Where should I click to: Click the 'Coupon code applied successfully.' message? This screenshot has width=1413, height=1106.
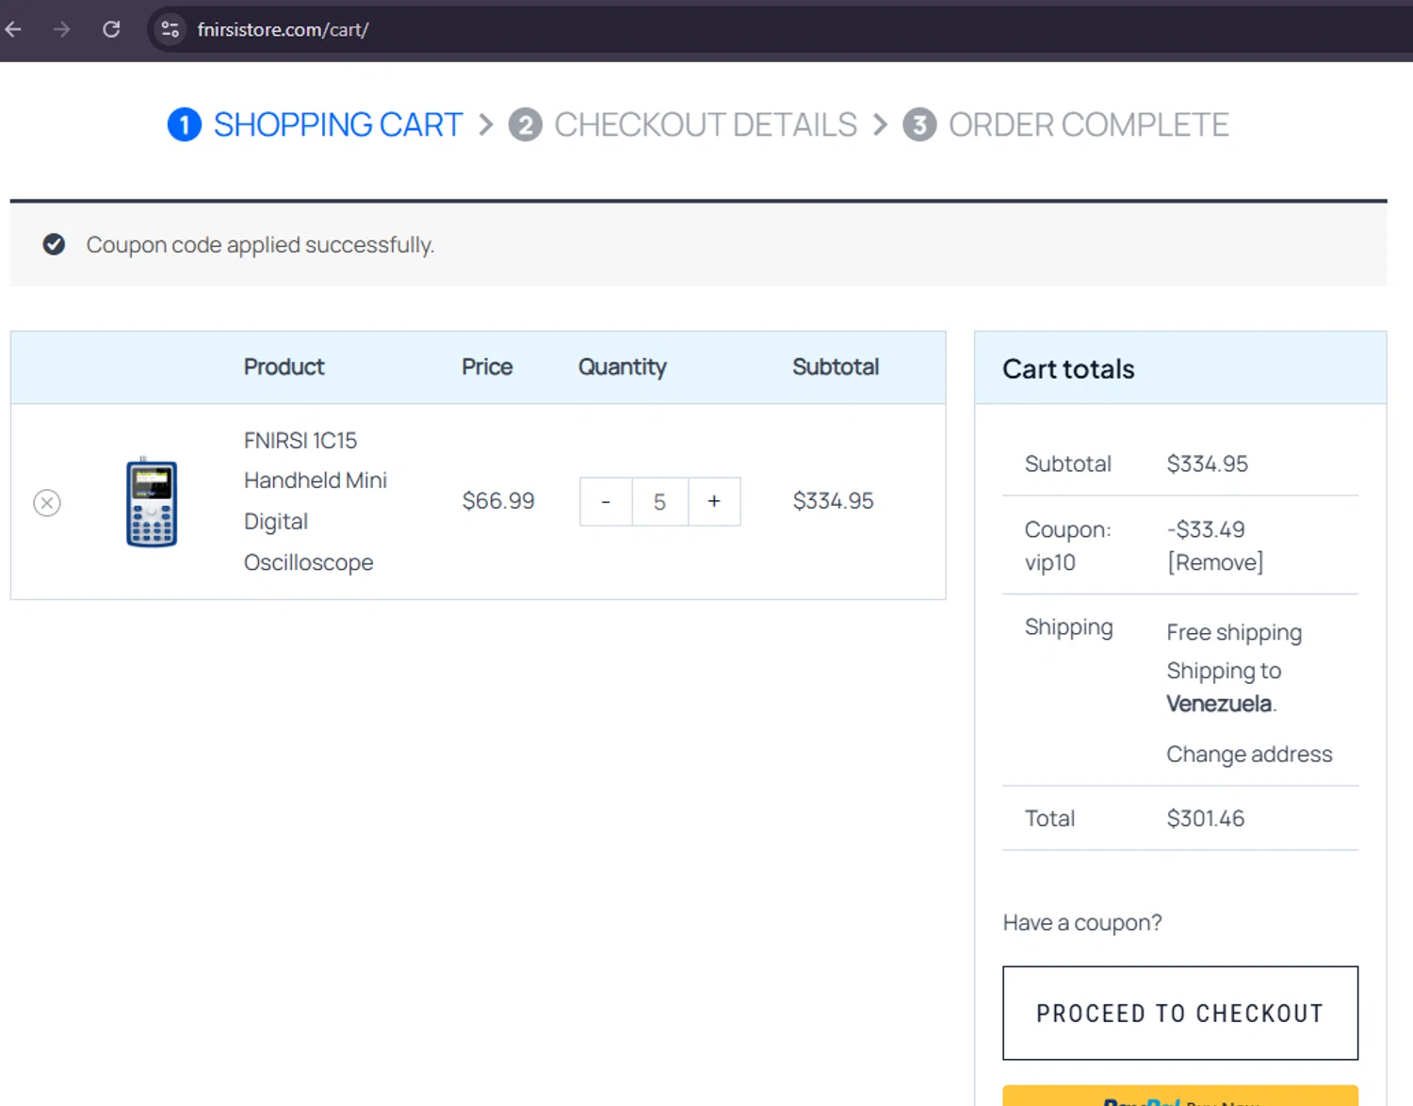coord(260,245)
